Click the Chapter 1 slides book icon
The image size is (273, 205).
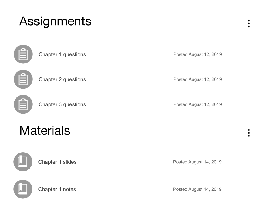click(x=23, y=162)
